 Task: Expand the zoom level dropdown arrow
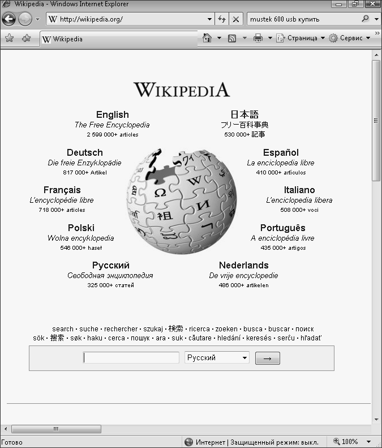point(369,442)
